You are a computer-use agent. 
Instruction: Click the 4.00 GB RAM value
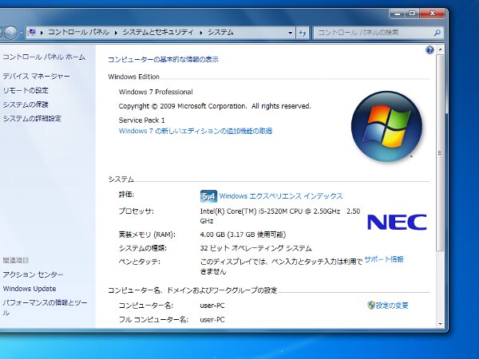point(243,235)
